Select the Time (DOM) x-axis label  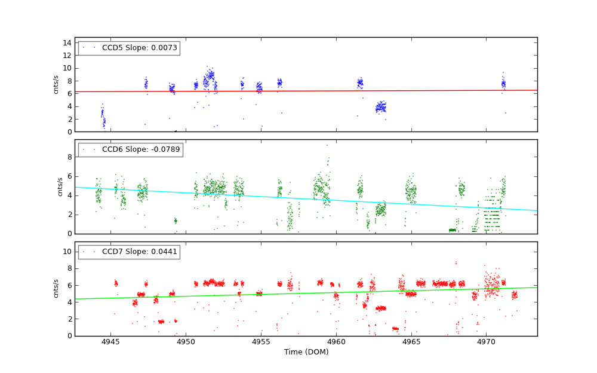[x=306, y=352]
